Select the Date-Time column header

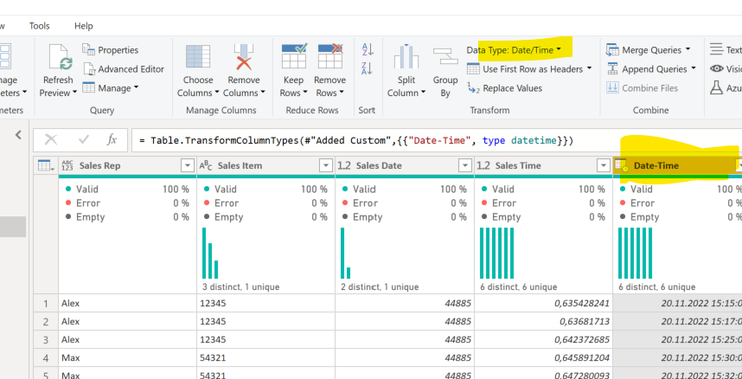678,165
